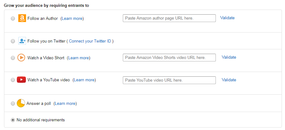
Task: Click the Twitter follow person icon
Action: (22, 41)
